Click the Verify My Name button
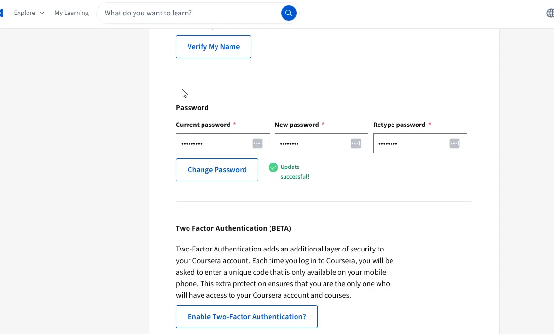Image resolution: width=554 pixels, height=334 pixels. pyautogui.click(x=214, y=47)
